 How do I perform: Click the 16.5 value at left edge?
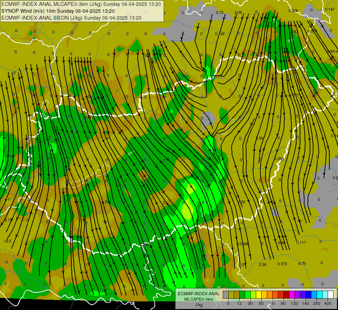[x=8, y=241]
